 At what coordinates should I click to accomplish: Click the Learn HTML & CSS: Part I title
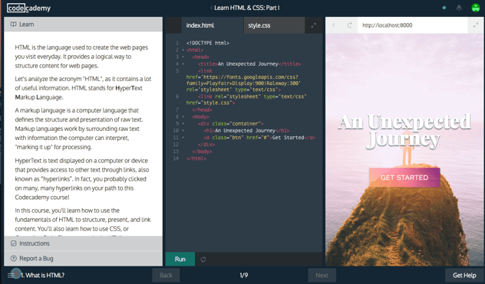[247, 8]
